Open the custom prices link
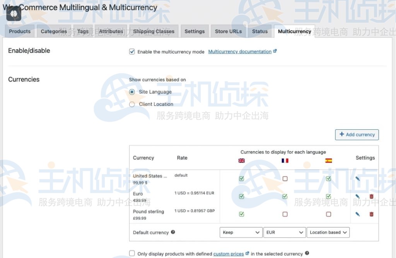396x258 pixels. tap(229, 254)
